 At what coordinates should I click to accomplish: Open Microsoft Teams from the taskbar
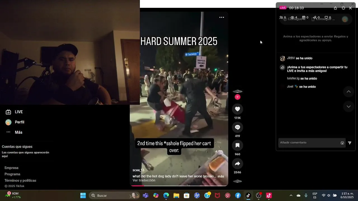coord(145,195)
